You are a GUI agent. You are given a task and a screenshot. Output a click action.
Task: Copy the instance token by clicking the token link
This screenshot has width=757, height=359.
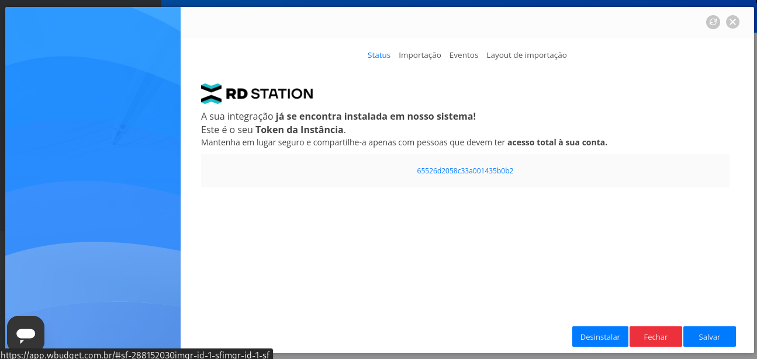[x=465, y=170]
